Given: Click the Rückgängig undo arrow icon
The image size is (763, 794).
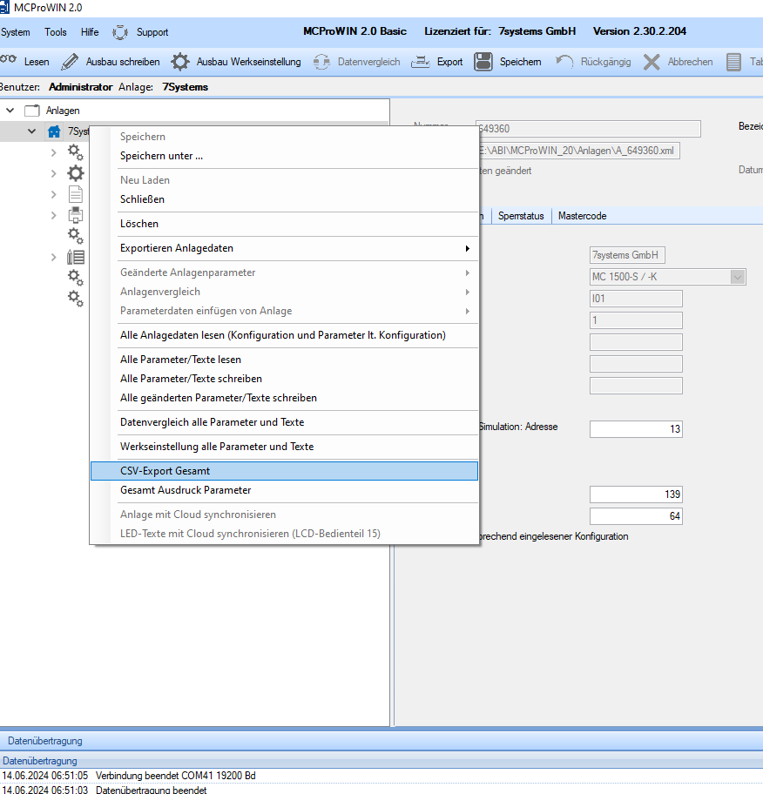Looking at the screenshot, I should coord(564,62).
